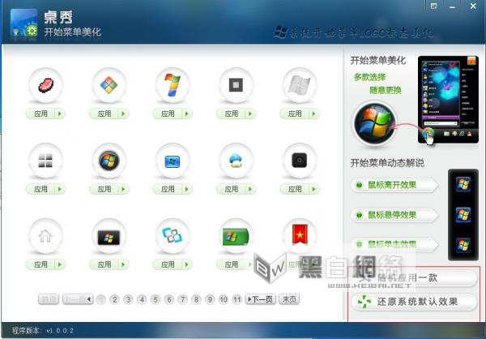Open arrow next to 应用 under gray square

pyautogui.click(x=251, y=114)
